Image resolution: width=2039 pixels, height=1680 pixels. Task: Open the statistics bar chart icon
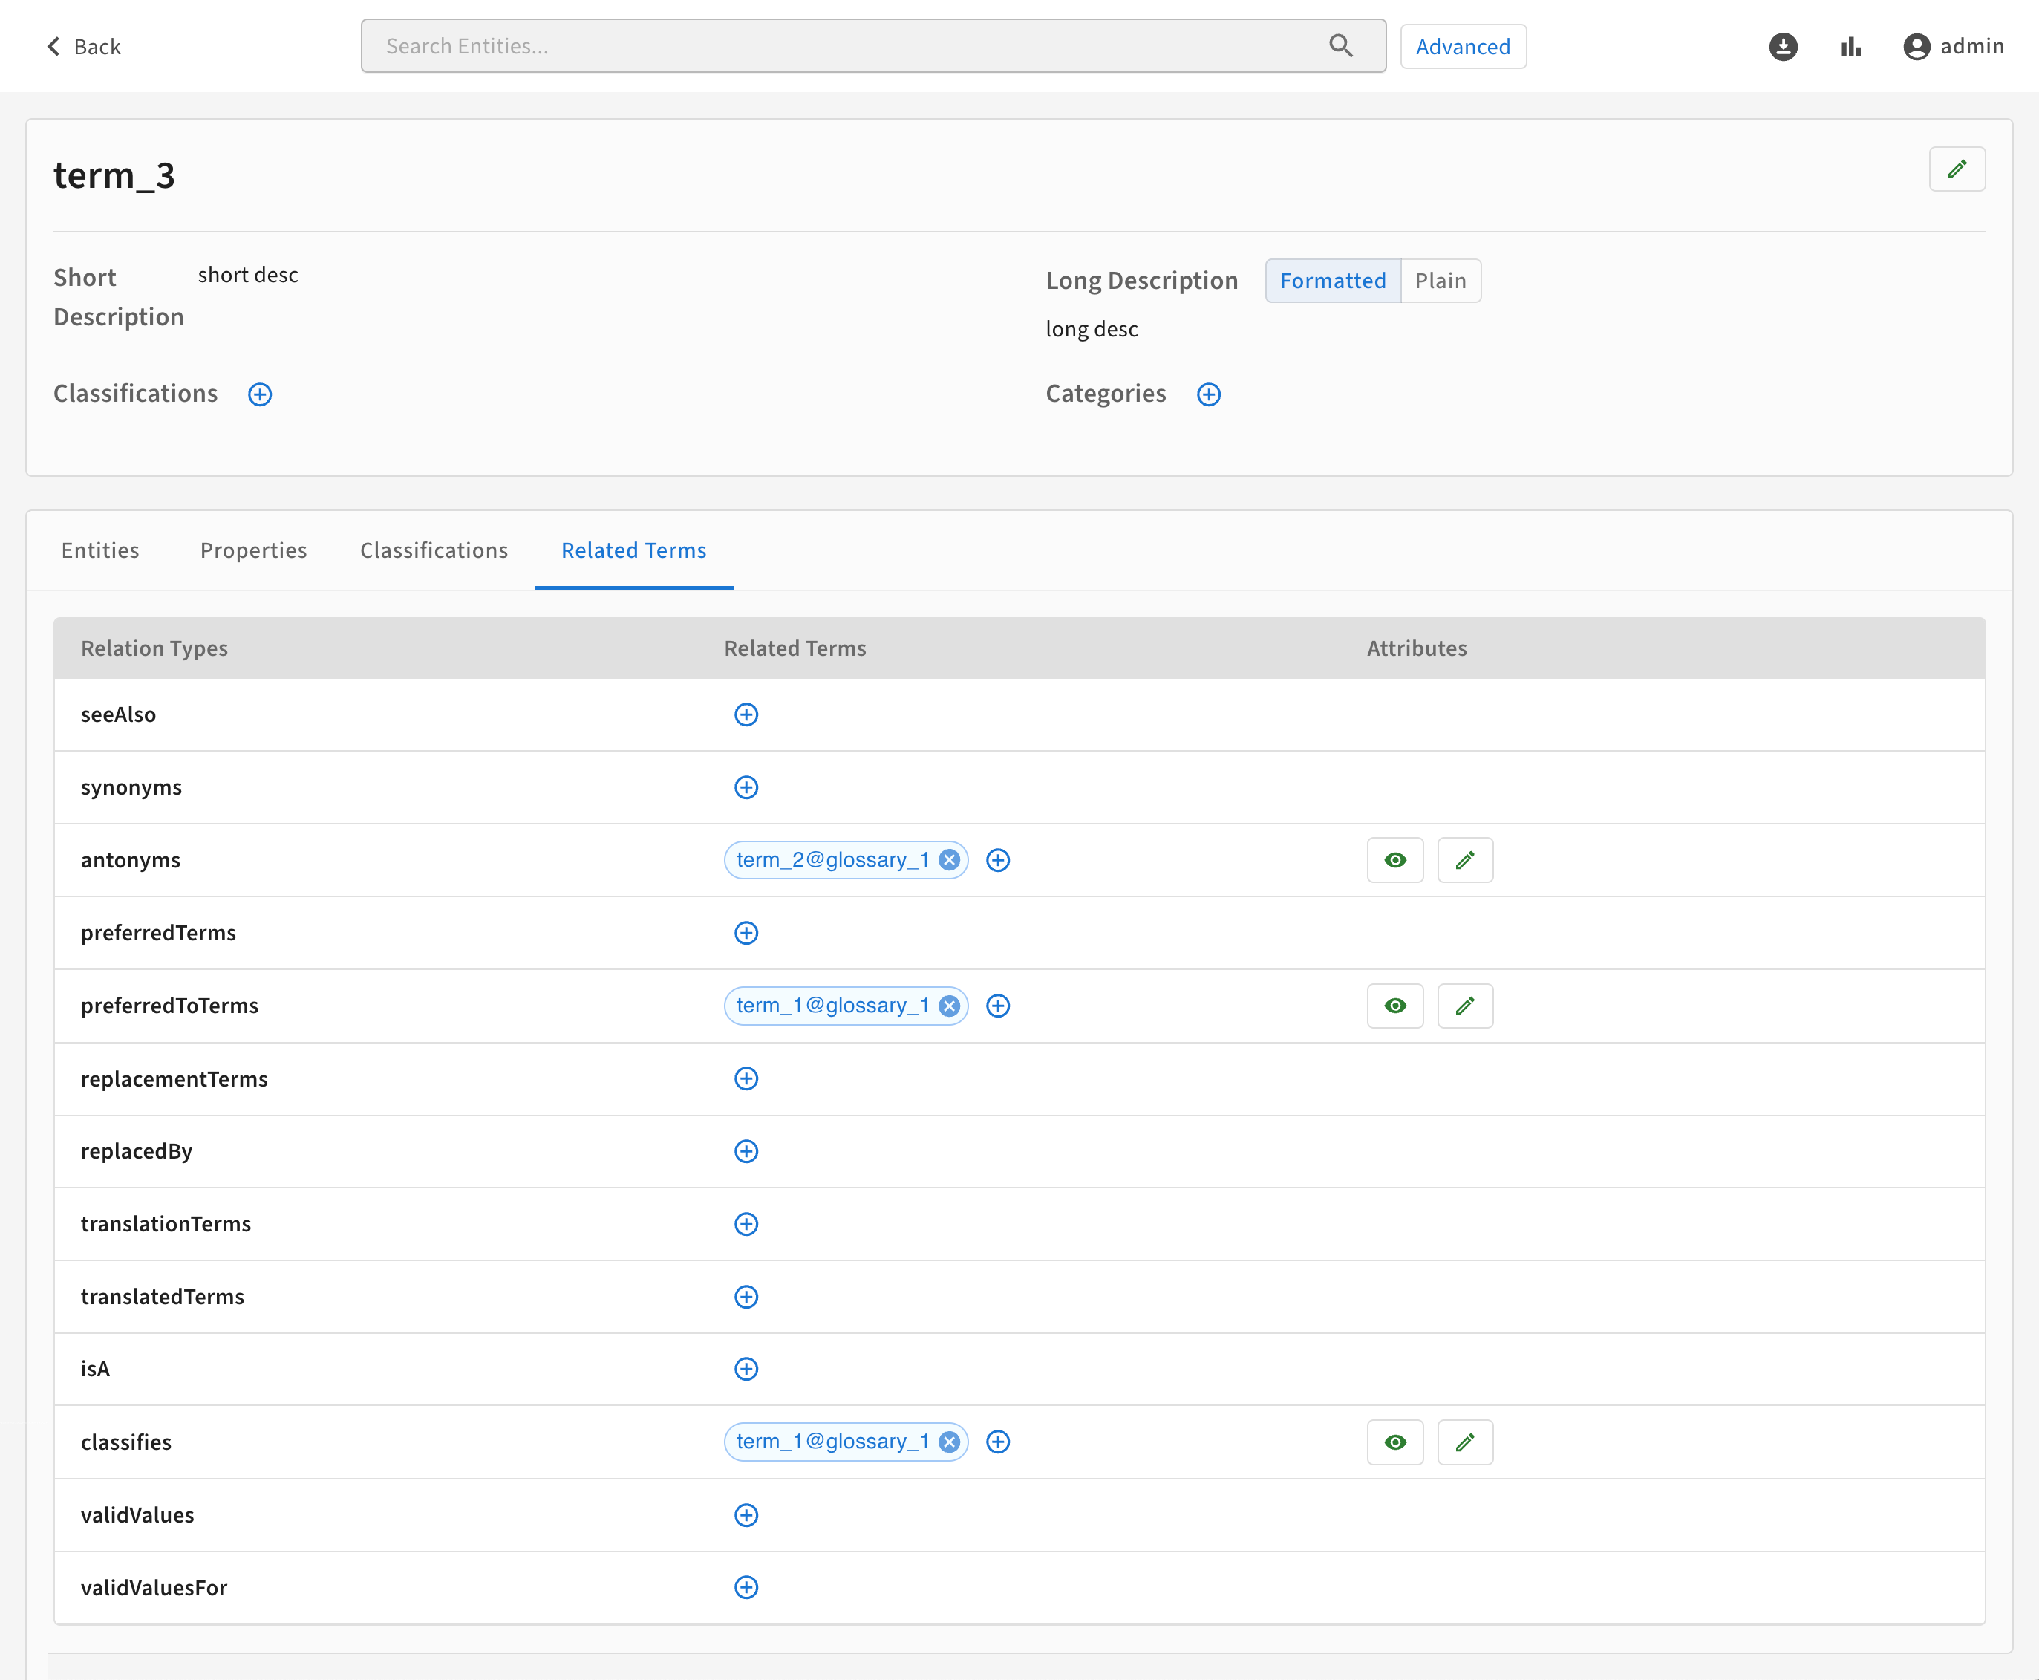[1850, 47]
